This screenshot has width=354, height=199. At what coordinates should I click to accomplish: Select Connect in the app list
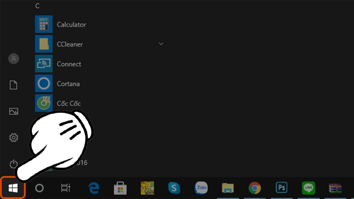(69, 64)
